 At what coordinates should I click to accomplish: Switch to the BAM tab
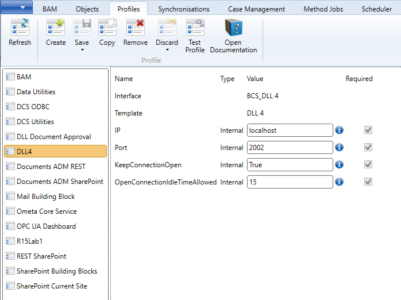click(x=49, y=9)
